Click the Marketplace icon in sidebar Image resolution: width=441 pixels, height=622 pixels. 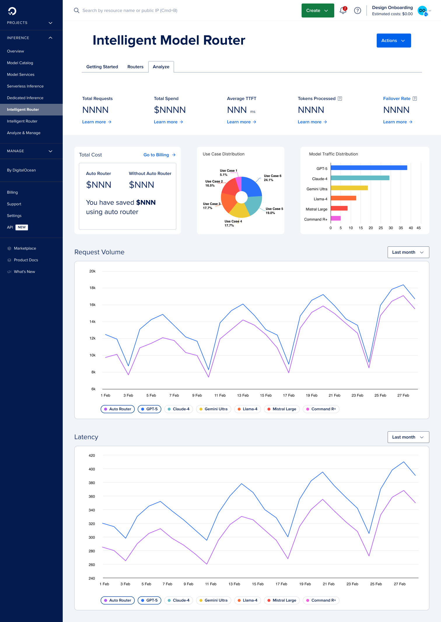click(x=9, y=248)
